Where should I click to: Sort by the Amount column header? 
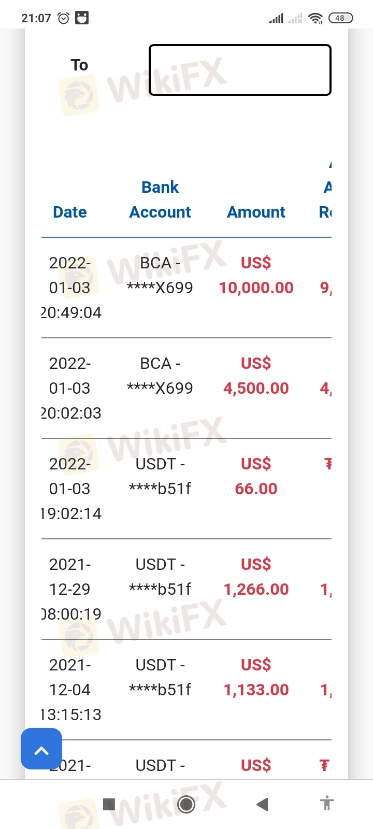(x=256, y=212)
